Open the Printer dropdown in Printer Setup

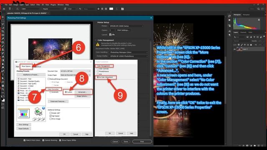[126, 26]
